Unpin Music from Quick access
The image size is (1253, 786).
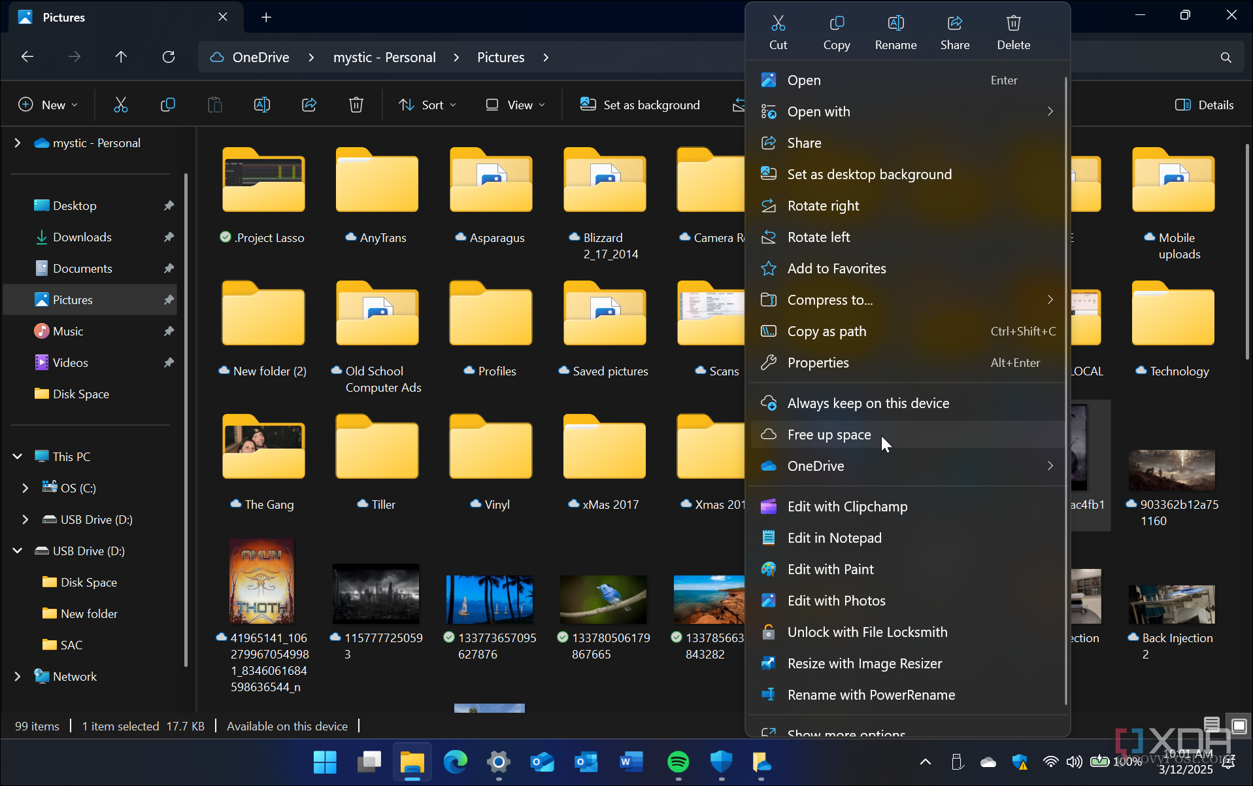(169, 332)
